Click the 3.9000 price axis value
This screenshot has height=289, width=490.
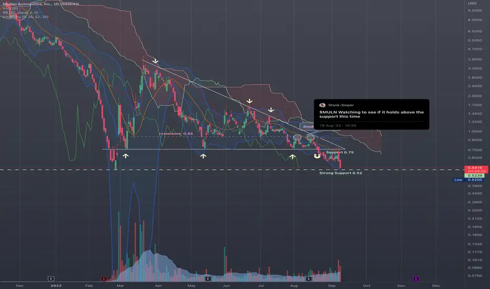click(x=475, y=59)
